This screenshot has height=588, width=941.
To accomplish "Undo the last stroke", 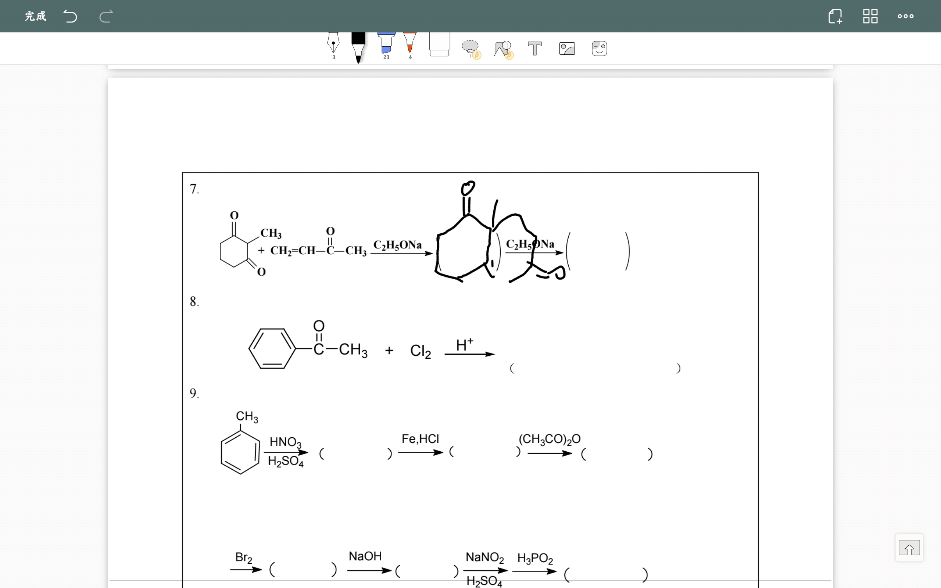I will 70,16.
